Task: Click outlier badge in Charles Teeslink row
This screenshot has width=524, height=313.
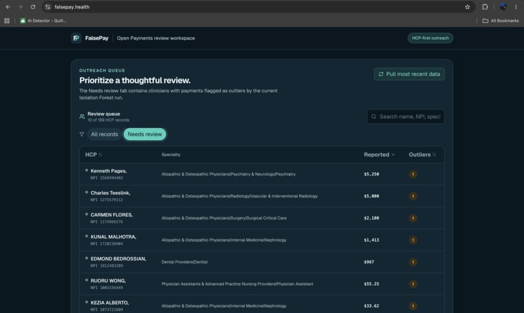Action: click(413, 196)
